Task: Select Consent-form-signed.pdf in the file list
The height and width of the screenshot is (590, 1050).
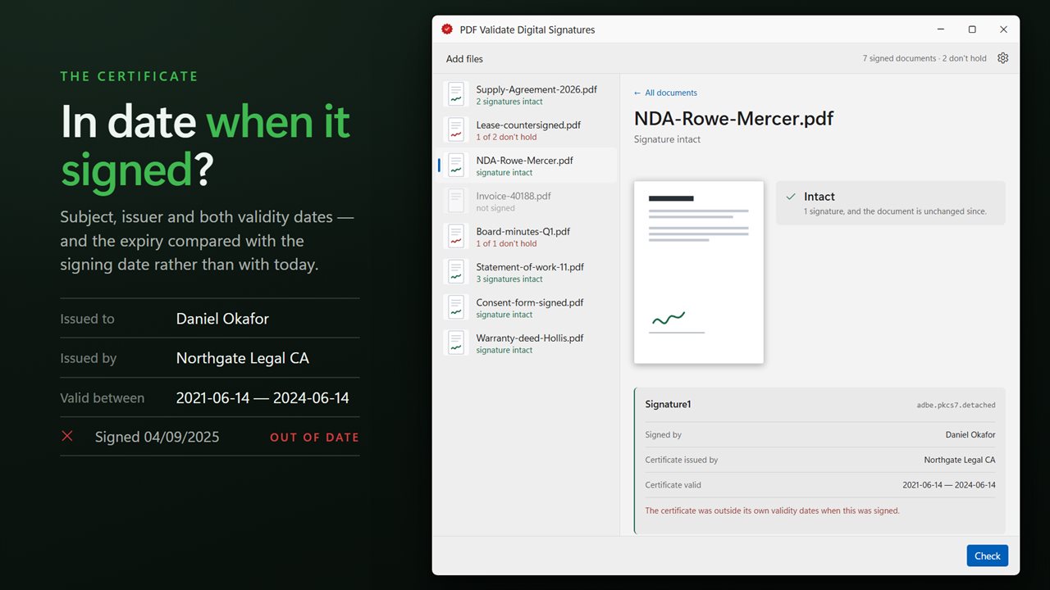Action: 527,307
